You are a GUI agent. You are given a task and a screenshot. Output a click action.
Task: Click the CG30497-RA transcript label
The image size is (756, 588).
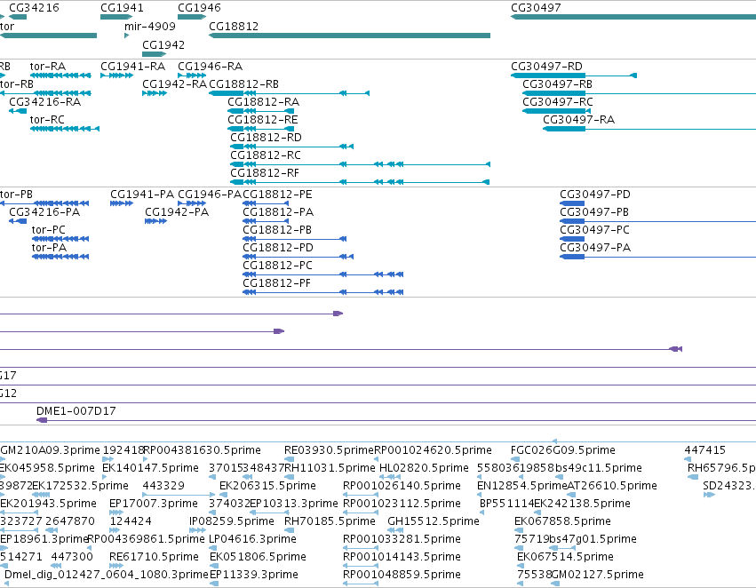578,120
